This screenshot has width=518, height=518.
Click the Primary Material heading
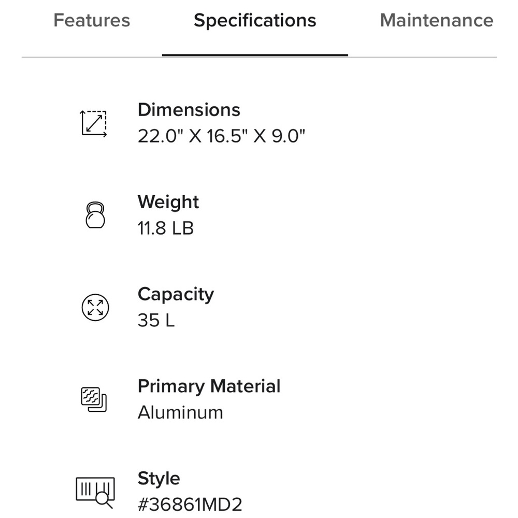(209, 386)
